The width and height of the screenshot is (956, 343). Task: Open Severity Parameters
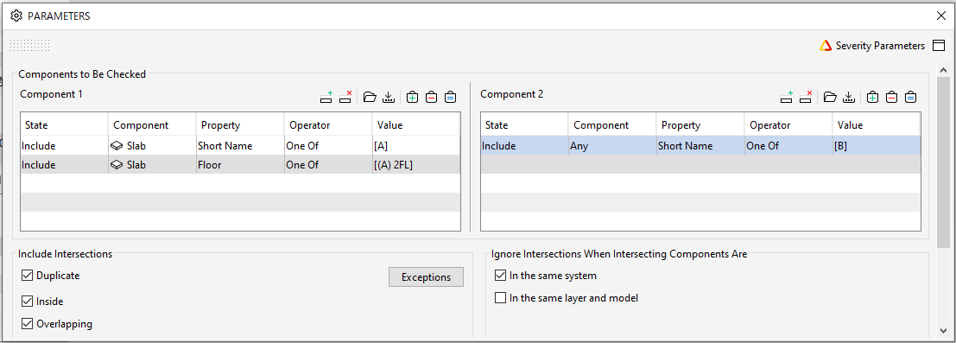point(880,46)
